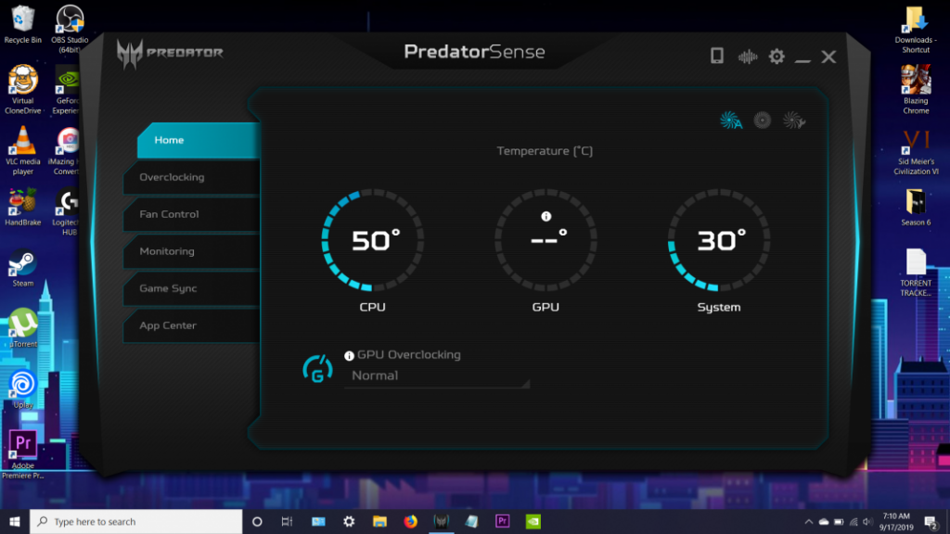Open the audio waveform sound settings icon
The image size is (950, 534).
(747, 57)
